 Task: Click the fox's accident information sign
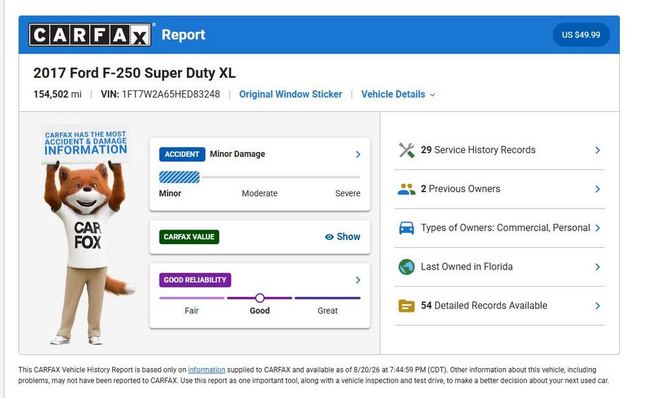pos(86,144)
